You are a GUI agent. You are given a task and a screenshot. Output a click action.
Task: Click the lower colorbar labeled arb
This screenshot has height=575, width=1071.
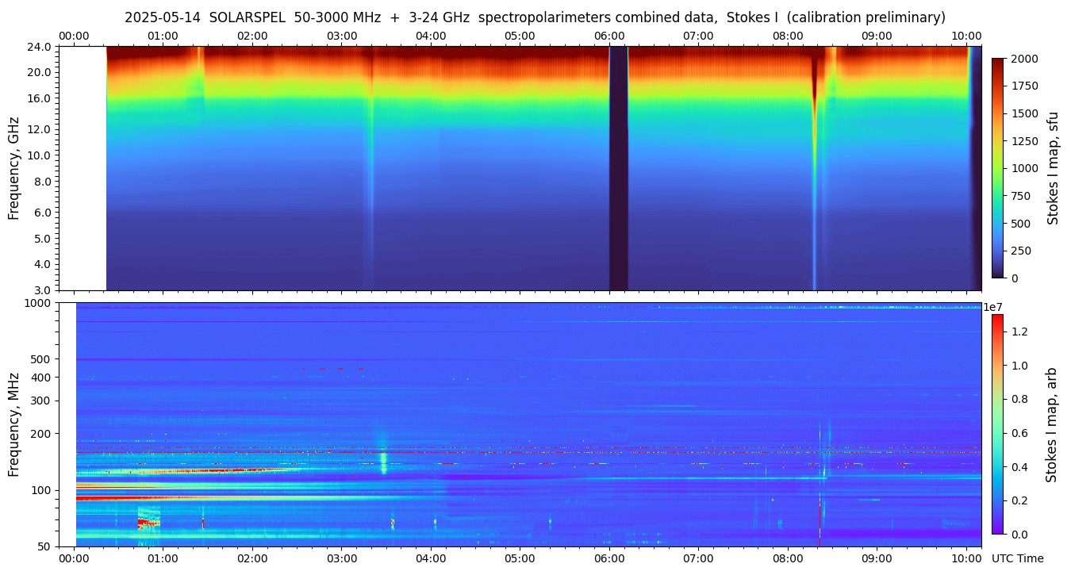pyautogui.click(x=997, y=424)
